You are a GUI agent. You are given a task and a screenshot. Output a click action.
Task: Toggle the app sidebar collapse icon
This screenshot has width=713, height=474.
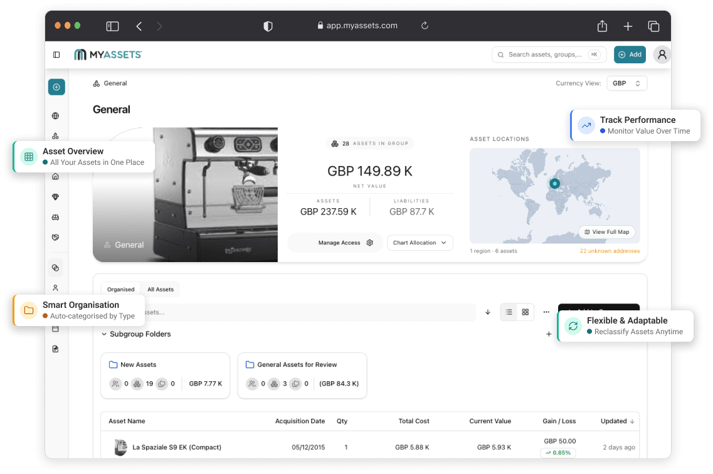point(56,55)
